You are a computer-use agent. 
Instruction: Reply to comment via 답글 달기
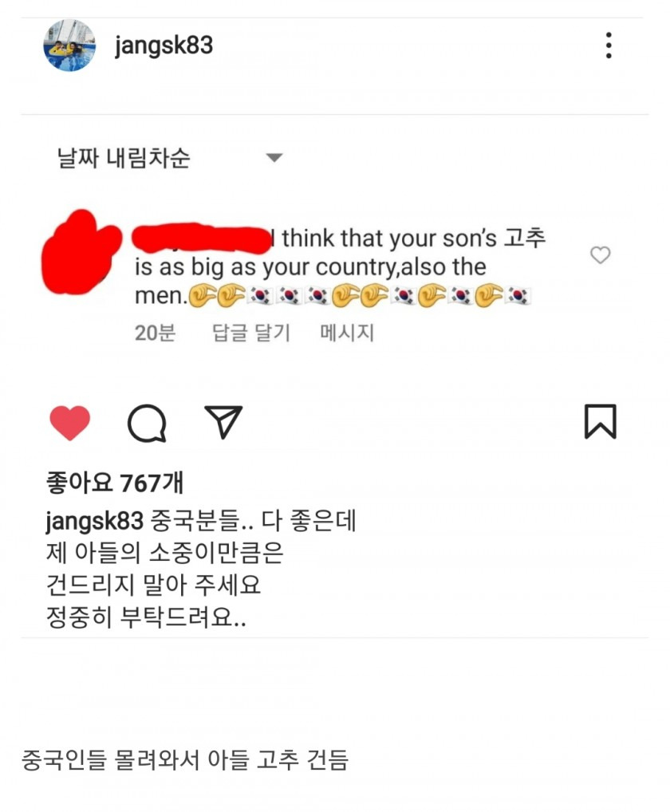[251, 333]
